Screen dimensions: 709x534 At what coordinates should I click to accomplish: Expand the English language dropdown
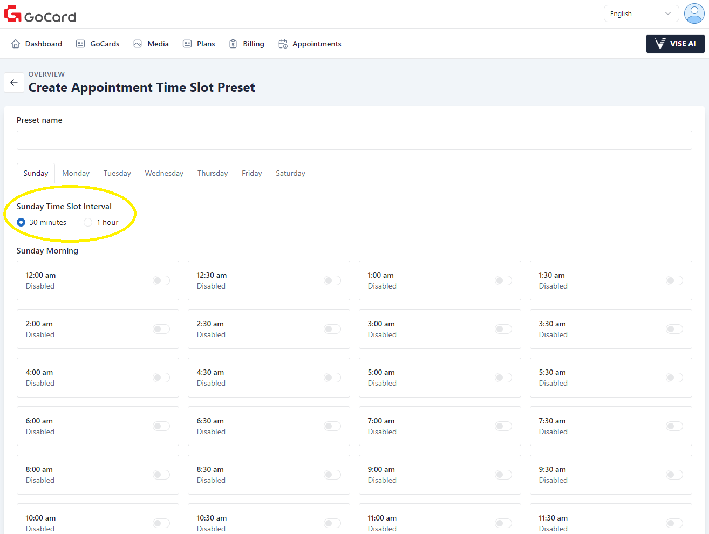(x=640, y=13)
